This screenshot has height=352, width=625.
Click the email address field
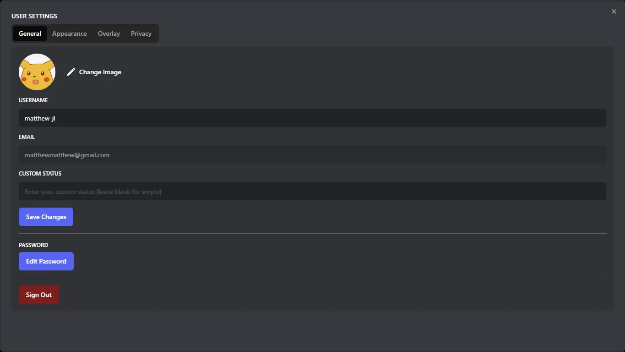(312, 155)
